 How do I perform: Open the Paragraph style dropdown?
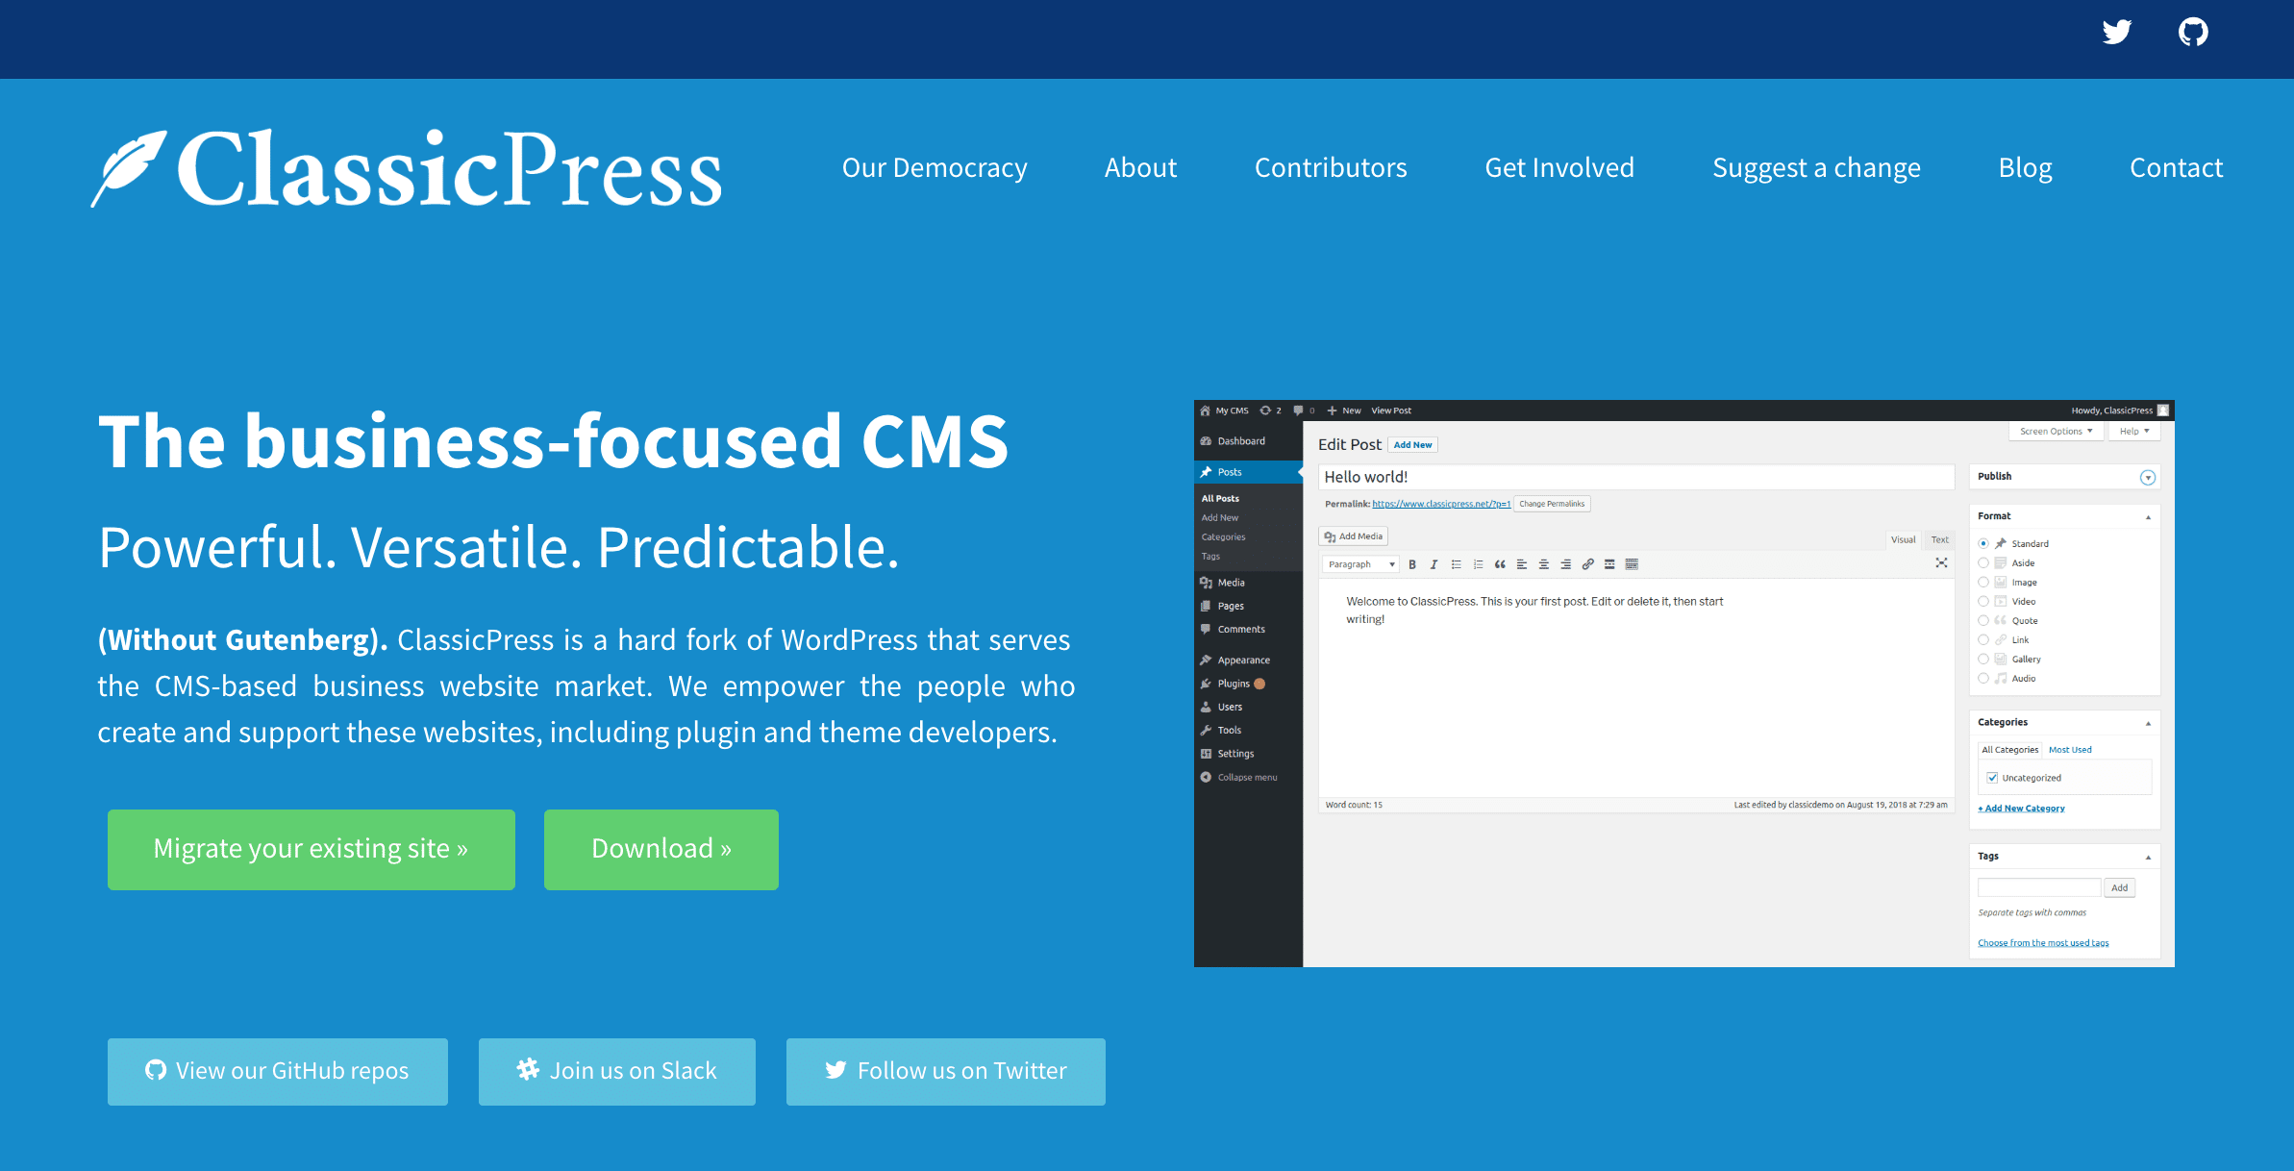(x=1359, y=564)
